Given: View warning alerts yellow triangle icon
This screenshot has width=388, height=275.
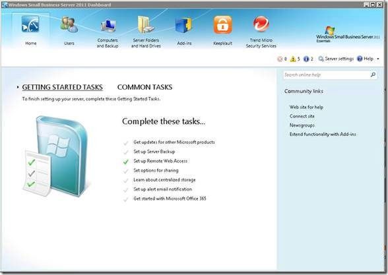Looking at the screenshot, I should (293, 59).
